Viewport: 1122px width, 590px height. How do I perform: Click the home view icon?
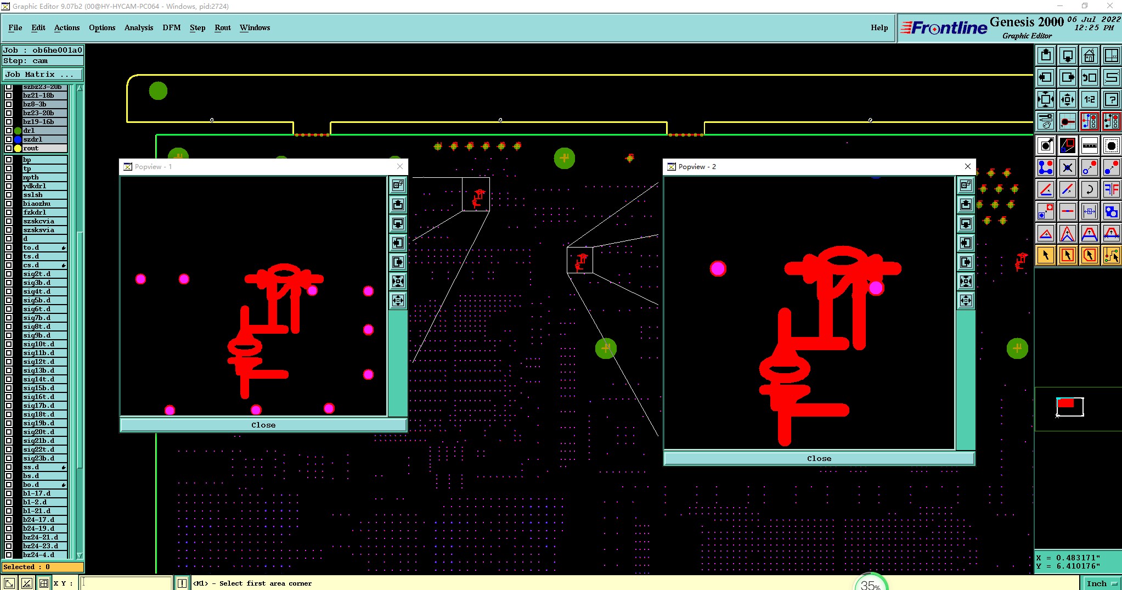click(x=1090, y=55)
